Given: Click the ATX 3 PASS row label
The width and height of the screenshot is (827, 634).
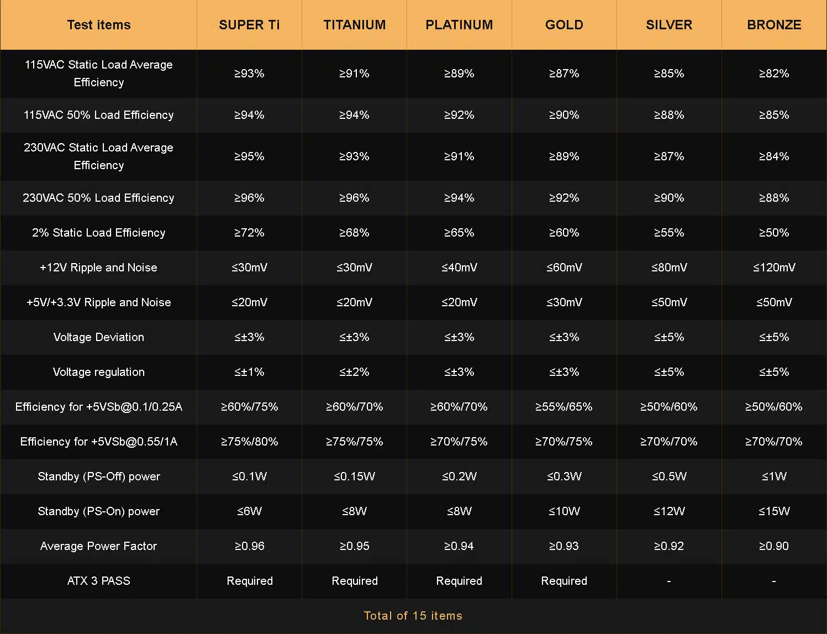Looking at the screenshot, I should (x=99, y=581).
